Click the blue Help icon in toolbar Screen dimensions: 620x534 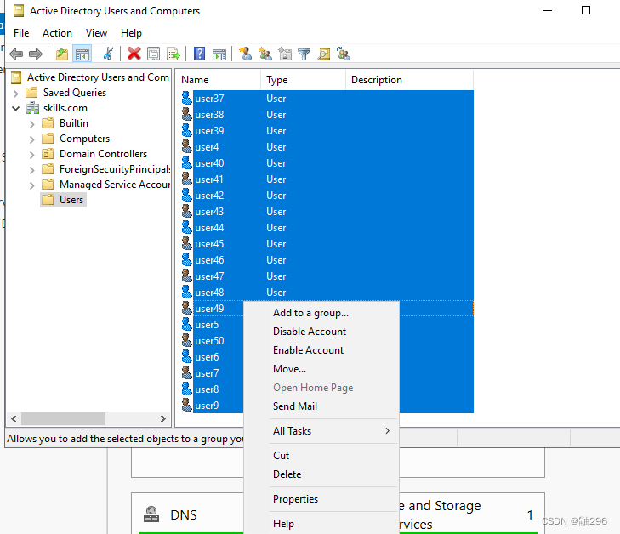pos(199,54)
